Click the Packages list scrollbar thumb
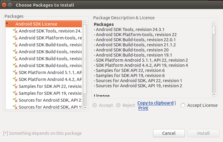The image size is (223, 142). [x=85, y=59]
